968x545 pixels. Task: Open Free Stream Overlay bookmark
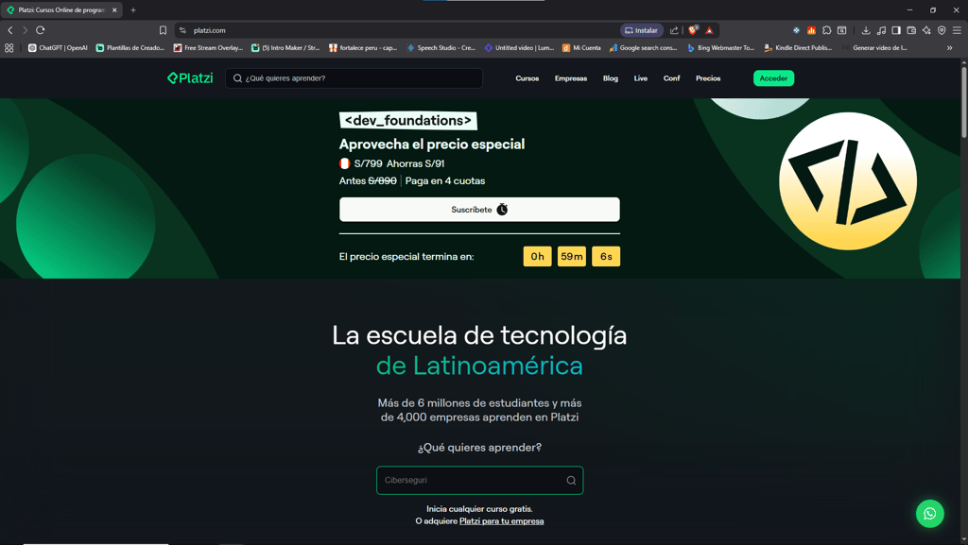208,47
